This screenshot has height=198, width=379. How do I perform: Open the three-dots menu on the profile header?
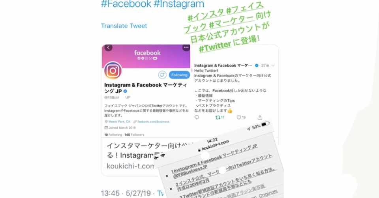pyautogui.click(x=186, y=47)
